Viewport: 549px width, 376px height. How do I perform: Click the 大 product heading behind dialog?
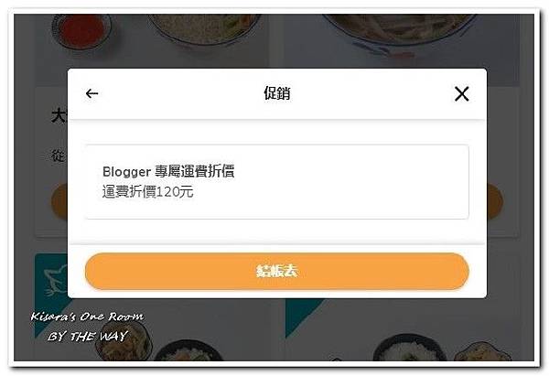59,115
